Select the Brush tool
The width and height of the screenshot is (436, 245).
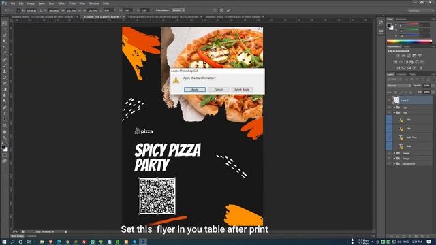pos(5,65)
